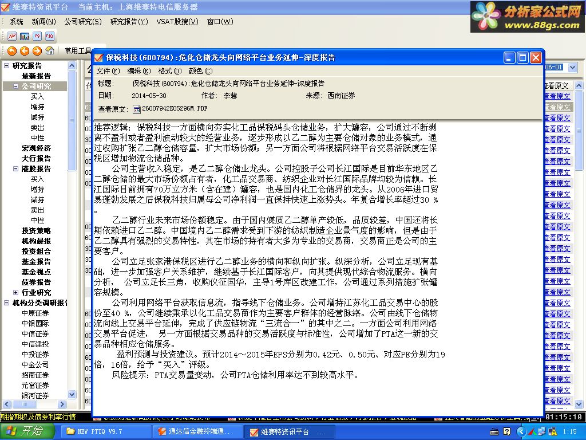Select 投资策略 in the tree

pos(36,231)
